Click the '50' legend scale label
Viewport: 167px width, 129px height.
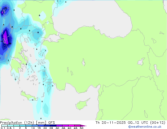(81, 128)
